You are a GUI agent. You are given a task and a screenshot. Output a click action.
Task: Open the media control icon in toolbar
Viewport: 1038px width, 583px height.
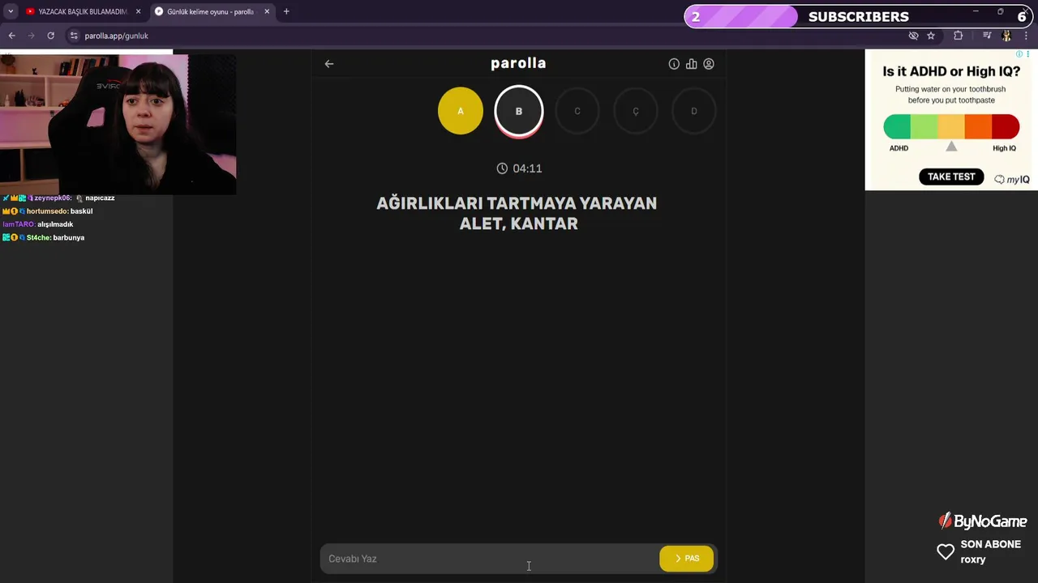pyautogui.click(x=987, y=36)
